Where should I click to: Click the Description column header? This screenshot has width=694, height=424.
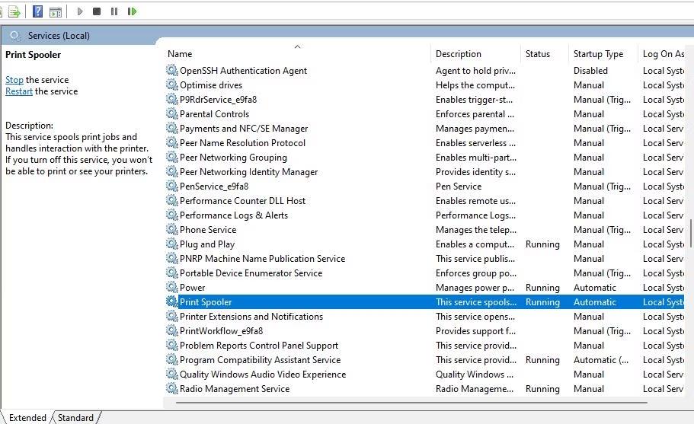(x=458, y=54)
